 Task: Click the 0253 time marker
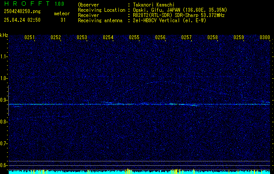tap(82, 37)
